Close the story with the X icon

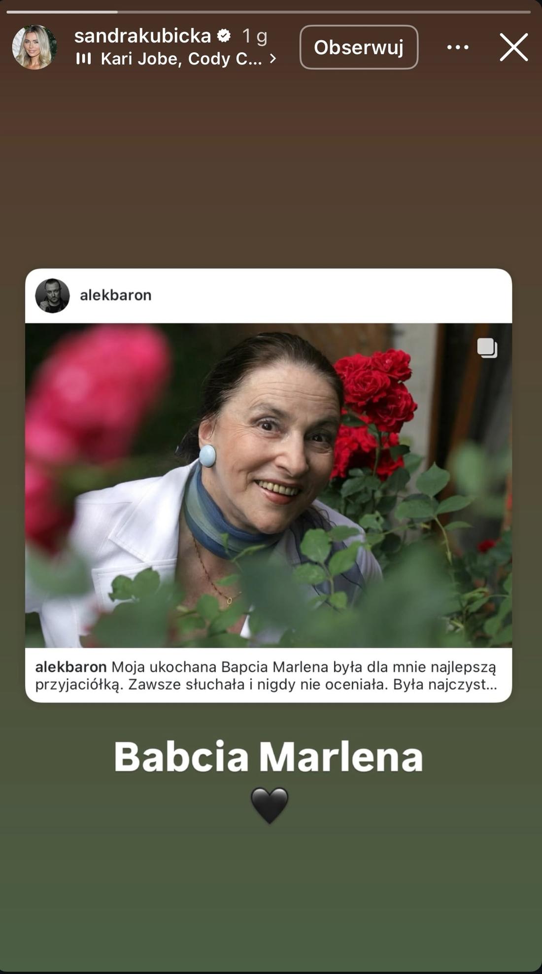(x=514, y=47)
